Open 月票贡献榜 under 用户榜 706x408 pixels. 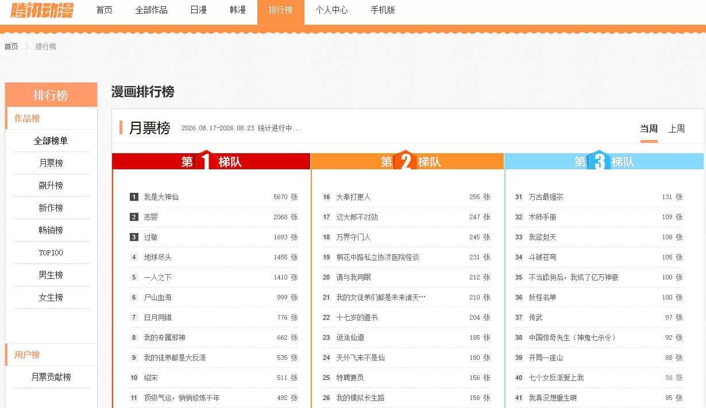pos(51,377)
